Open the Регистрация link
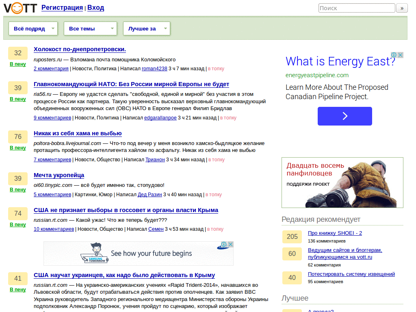Screen dimensions: 416x312 point(62,8)
